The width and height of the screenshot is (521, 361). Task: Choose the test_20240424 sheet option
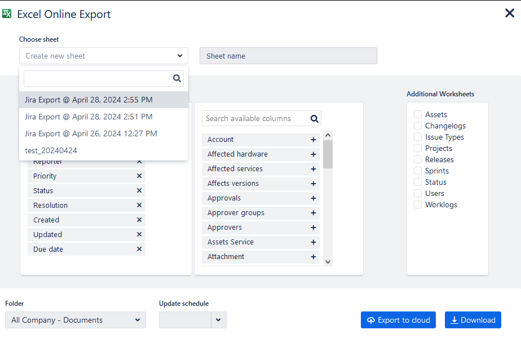click(x=51, y=150)
